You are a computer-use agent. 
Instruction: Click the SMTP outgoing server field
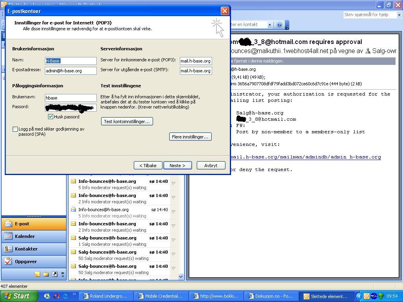196,71
